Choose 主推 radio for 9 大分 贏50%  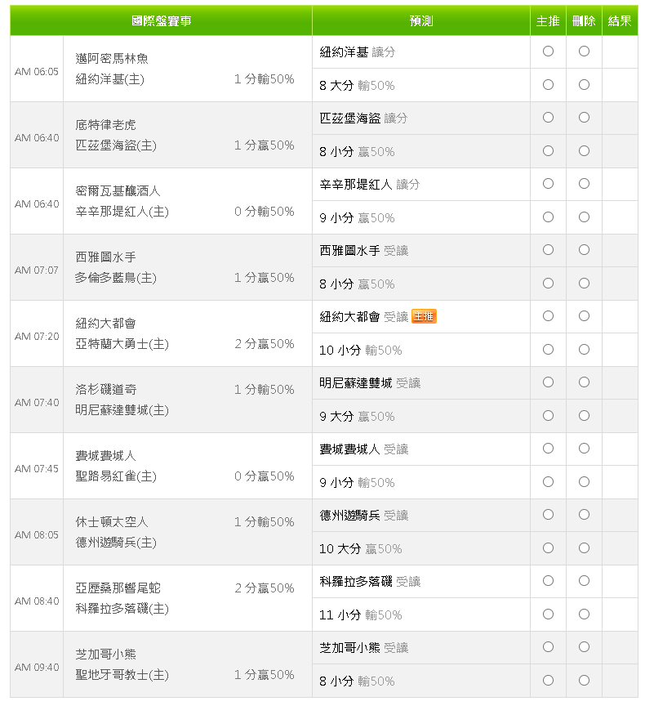click(548, 415)
